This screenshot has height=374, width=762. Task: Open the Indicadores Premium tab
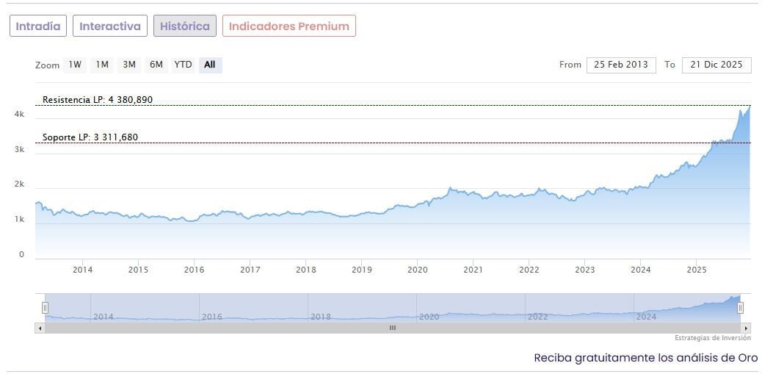pyautogui.click(x=289, y=26)
